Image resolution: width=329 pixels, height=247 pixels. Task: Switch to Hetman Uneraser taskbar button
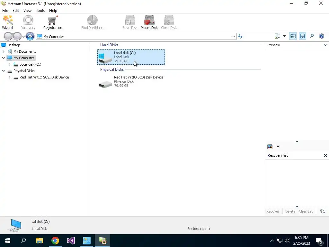[x=102, y=241]
